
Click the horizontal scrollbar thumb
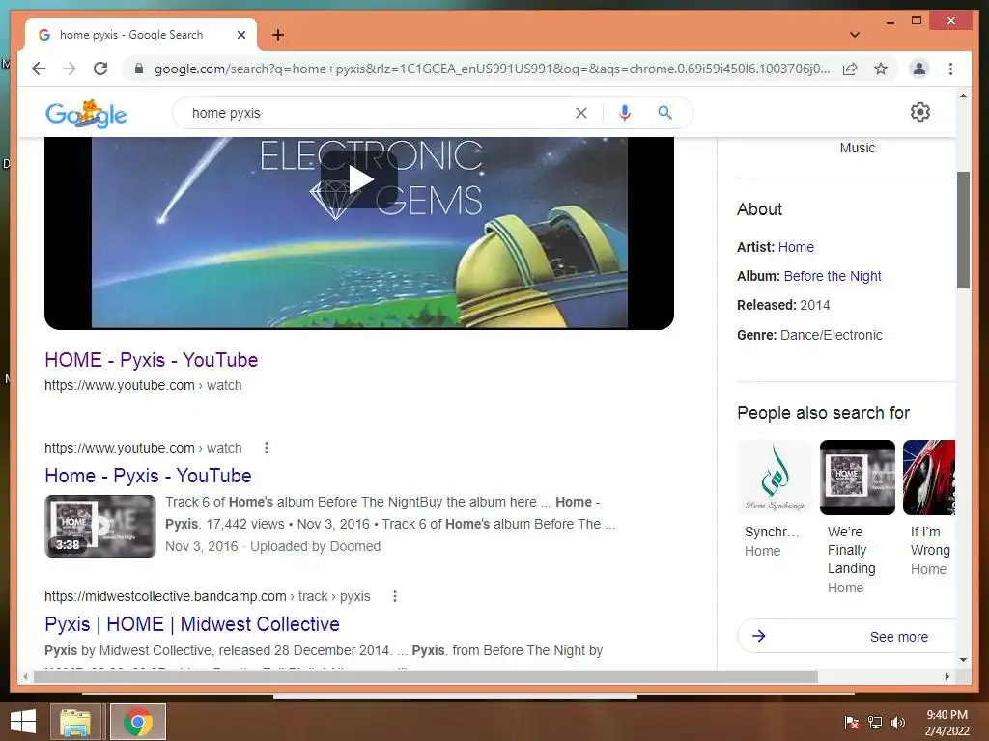tap(426, 676)
